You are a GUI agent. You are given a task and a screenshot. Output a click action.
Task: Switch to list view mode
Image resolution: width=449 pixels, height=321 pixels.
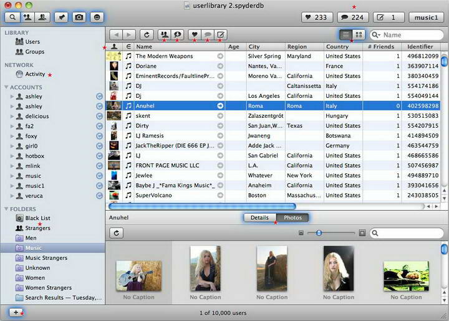[345, 35]
